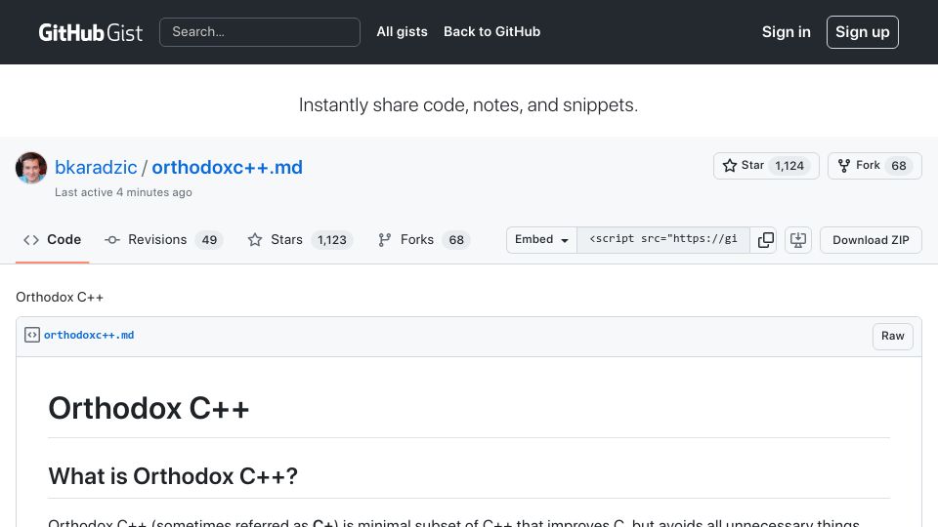This screenshot has width=938, height=527.
Task: Click the Sign up button
Action: [x=862, y=32]
